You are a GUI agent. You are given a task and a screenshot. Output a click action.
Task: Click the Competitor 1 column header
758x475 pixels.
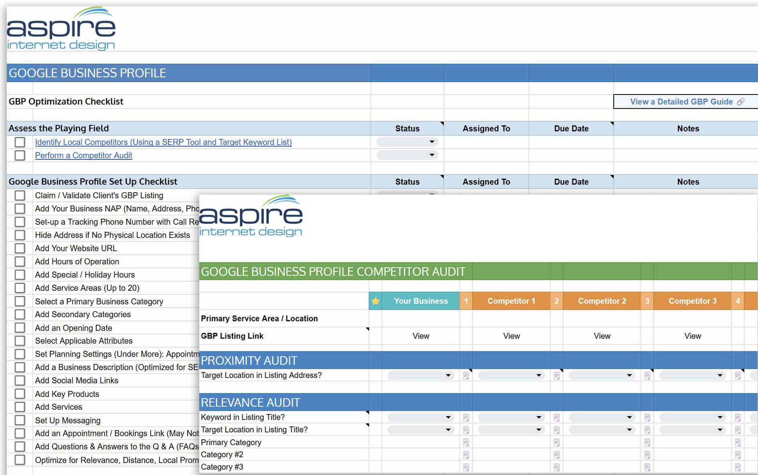pos(511,301)
